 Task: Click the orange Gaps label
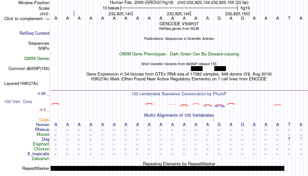pyautogui.click(x=44, y=120)
